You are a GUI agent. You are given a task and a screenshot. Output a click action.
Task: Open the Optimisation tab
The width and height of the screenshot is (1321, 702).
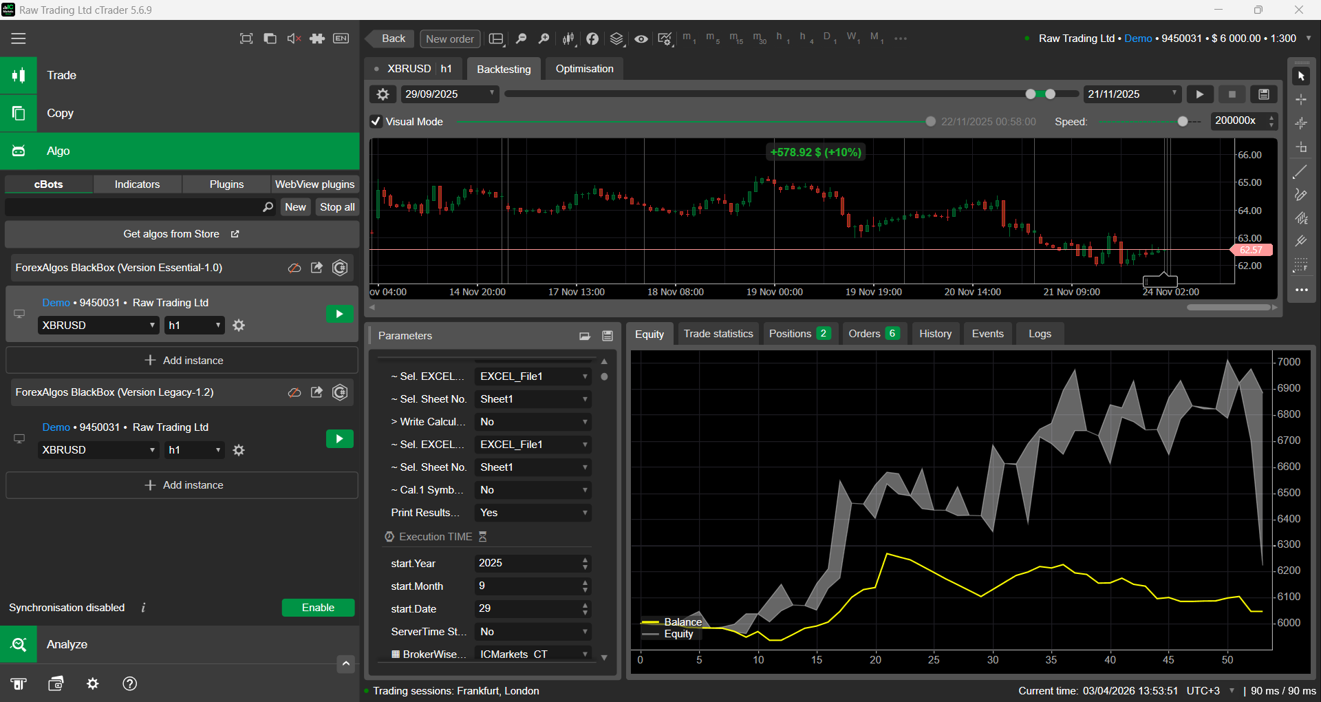(x=584, y=69)
